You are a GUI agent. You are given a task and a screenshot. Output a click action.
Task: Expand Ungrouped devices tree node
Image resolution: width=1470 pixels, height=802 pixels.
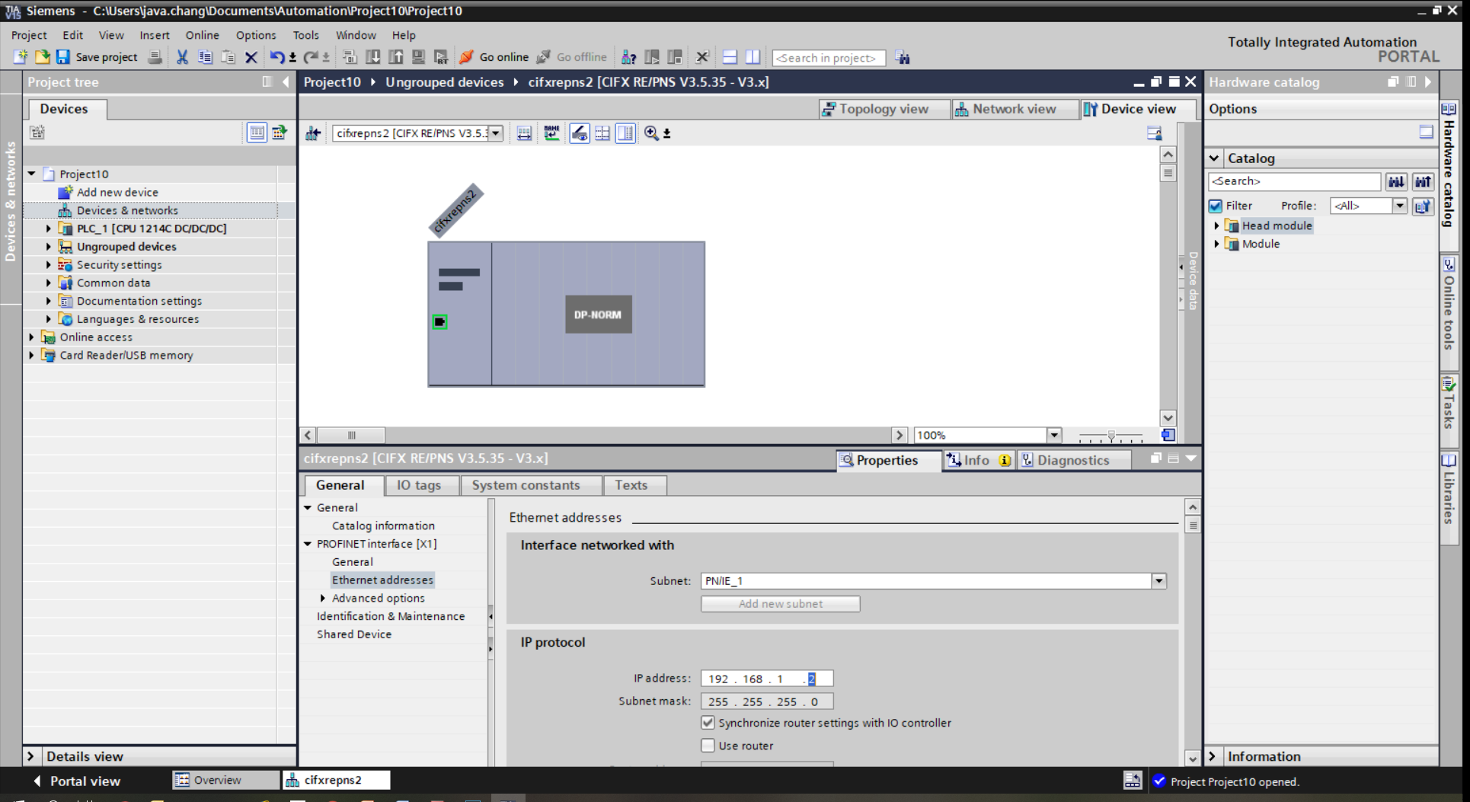tap(48, 247)
